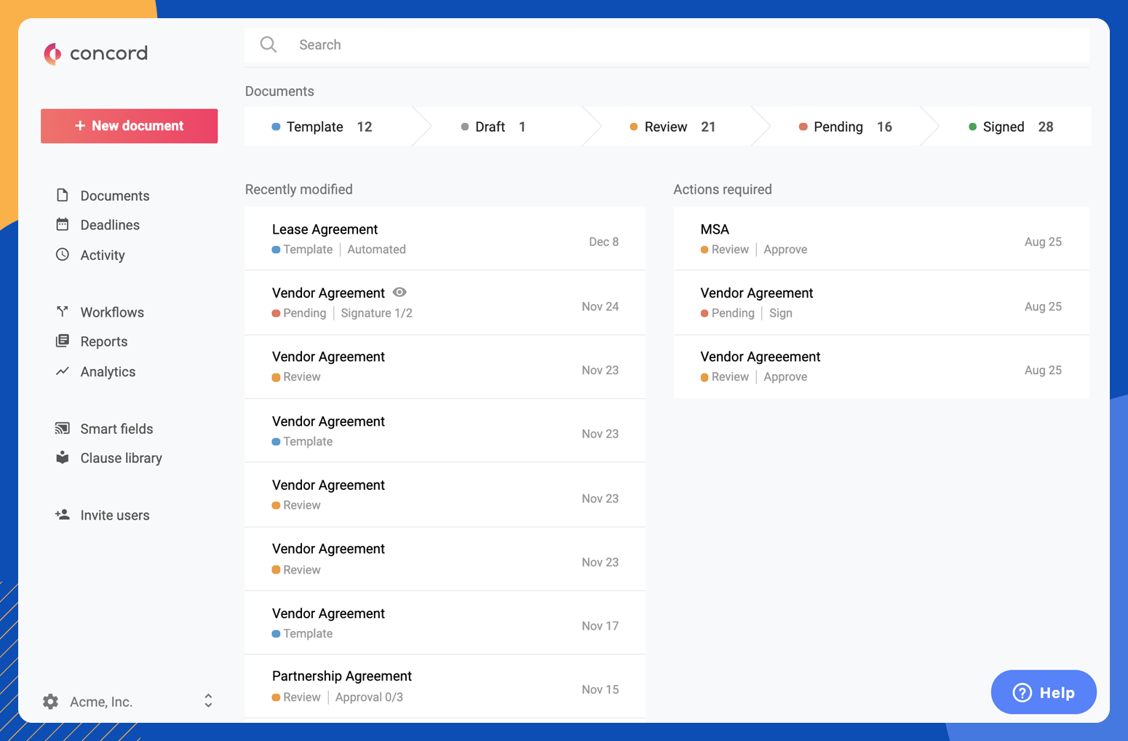Open the Workflows section icon
This screenshot has width=1128, height=741.
point(63,312)
